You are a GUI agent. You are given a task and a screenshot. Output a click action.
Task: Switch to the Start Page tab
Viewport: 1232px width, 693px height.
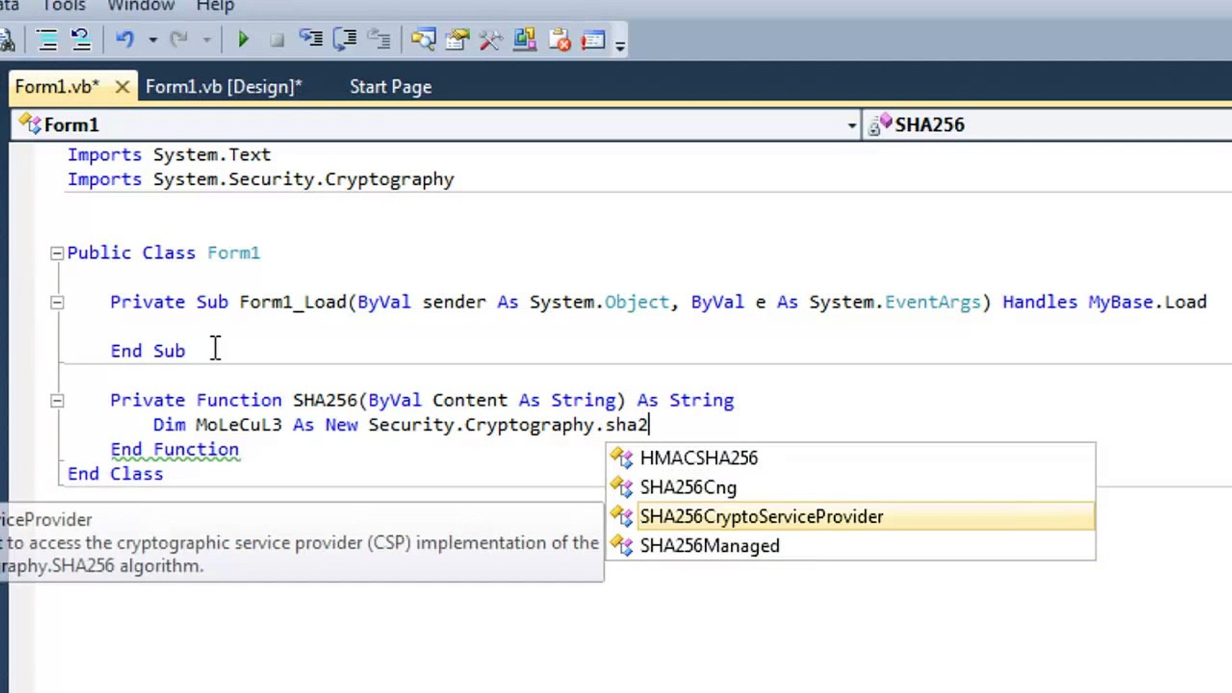point(391,87)
